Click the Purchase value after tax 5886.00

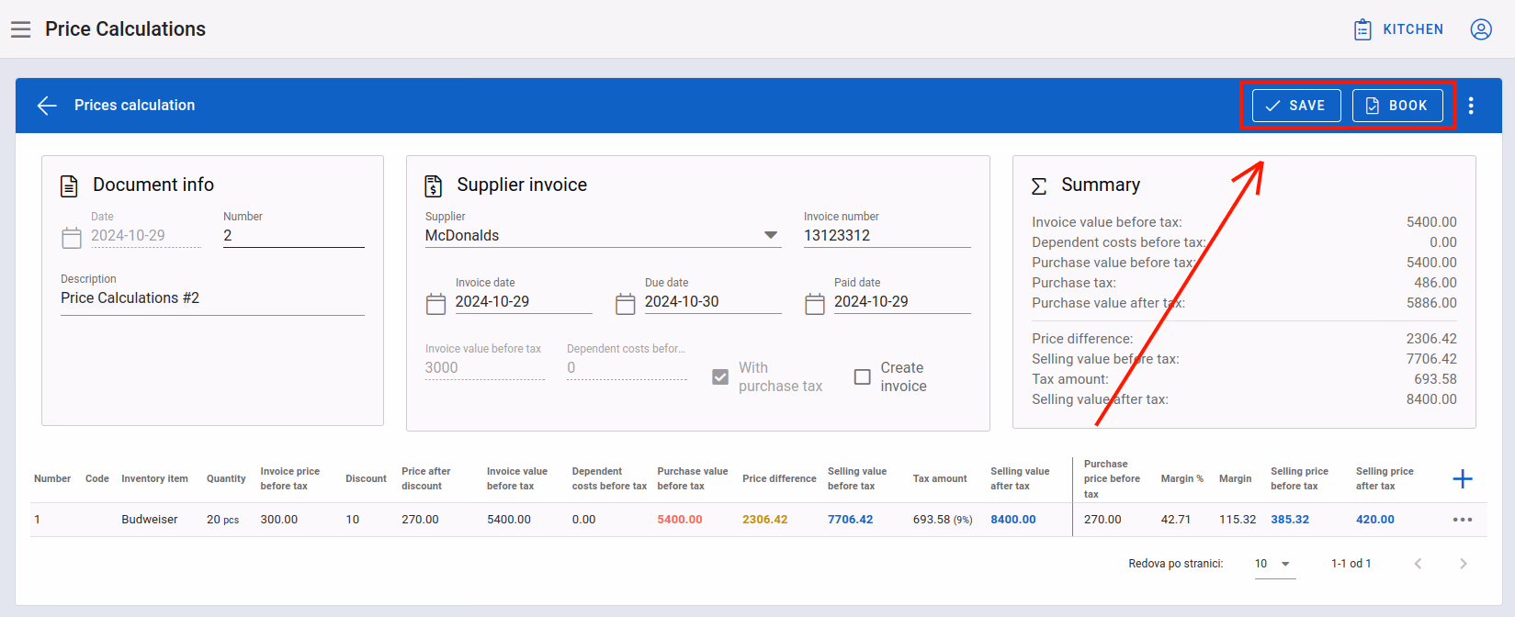(x=1431, y=303)
